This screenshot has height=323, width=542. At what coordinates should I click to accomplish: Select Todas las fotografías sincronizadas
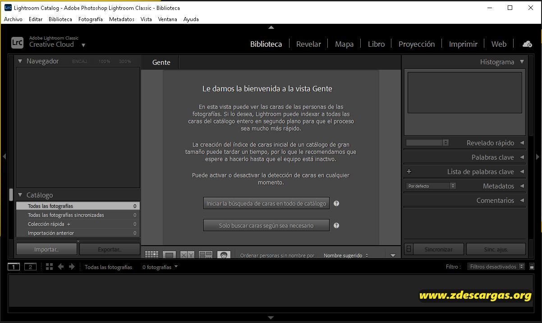(x=78, y=215)
